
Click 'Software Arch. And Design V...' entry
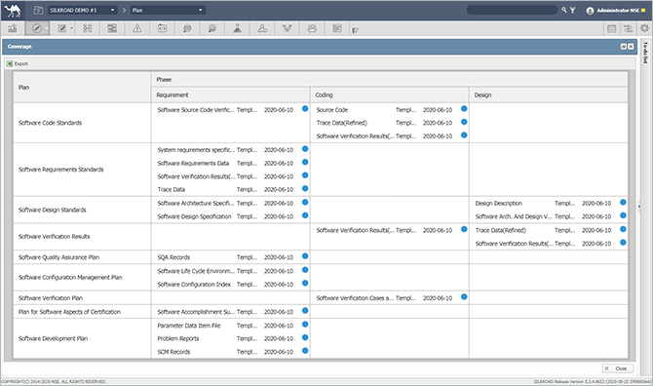(513, 216)
